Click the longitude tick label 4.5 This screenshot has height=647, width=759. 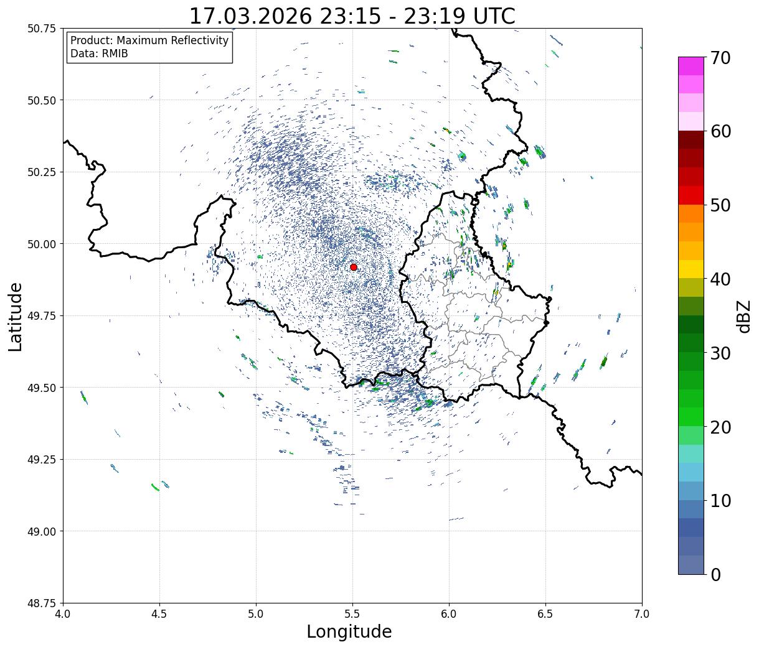pos(159,614)
